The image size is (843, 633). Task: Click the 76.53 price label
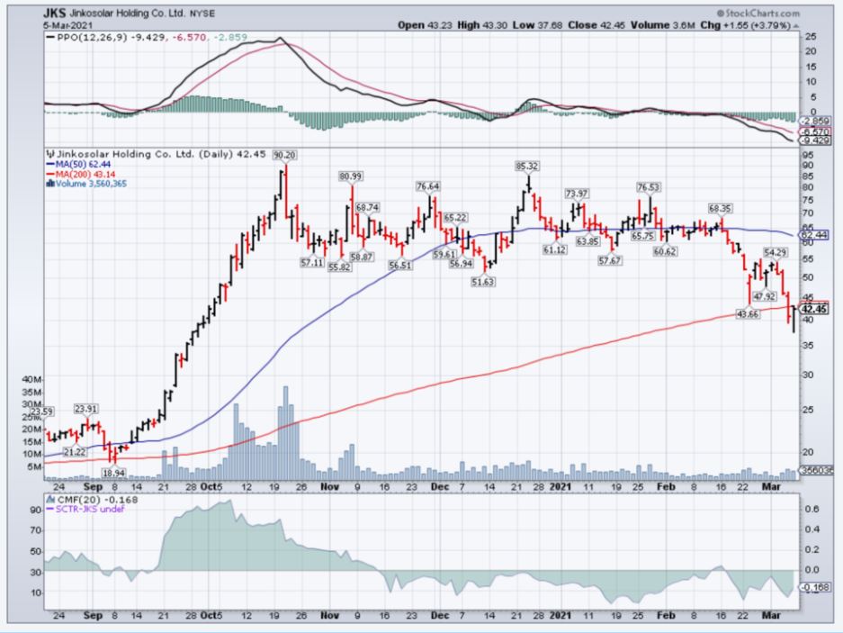coord(649,187)
